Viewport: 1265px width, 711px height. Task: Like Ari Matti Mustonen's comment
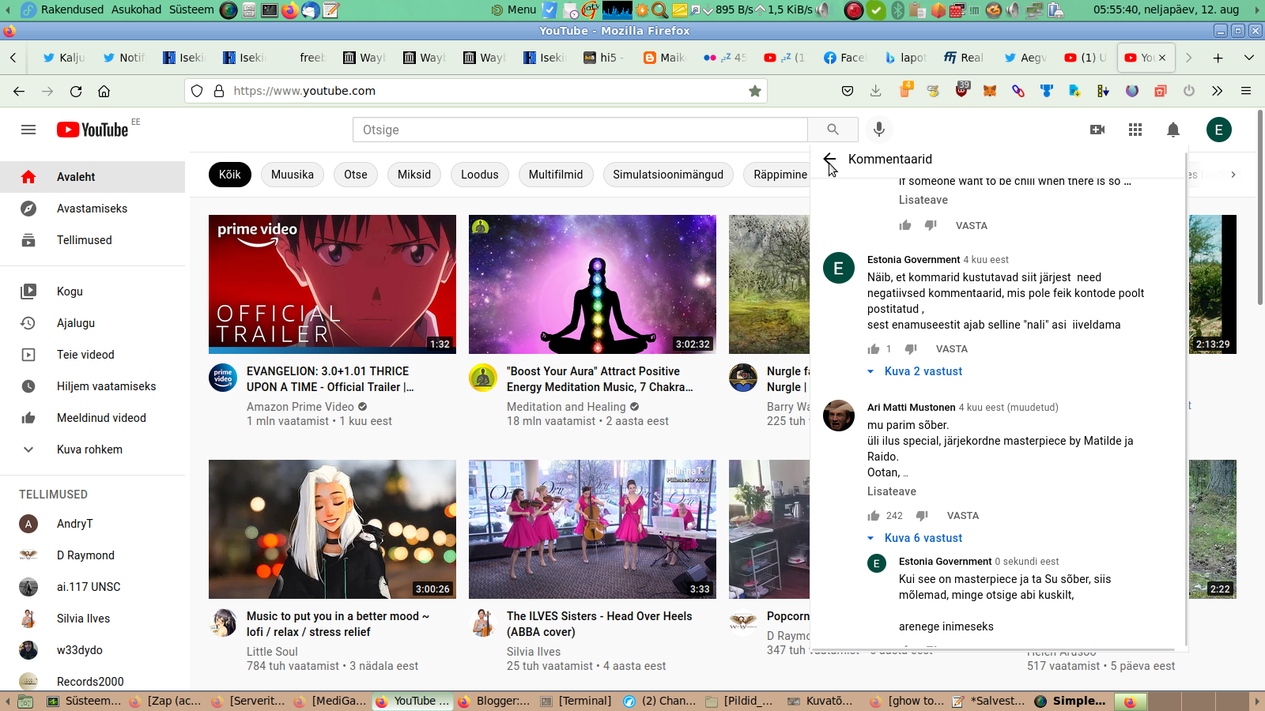click(x=874, y=516)
